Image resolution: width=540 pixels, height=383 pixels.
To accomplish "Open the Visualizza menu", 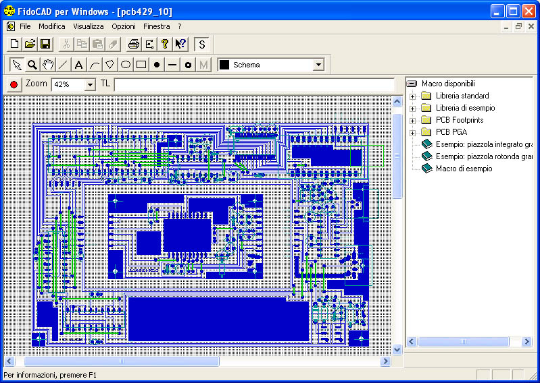I will pos(88,26).
